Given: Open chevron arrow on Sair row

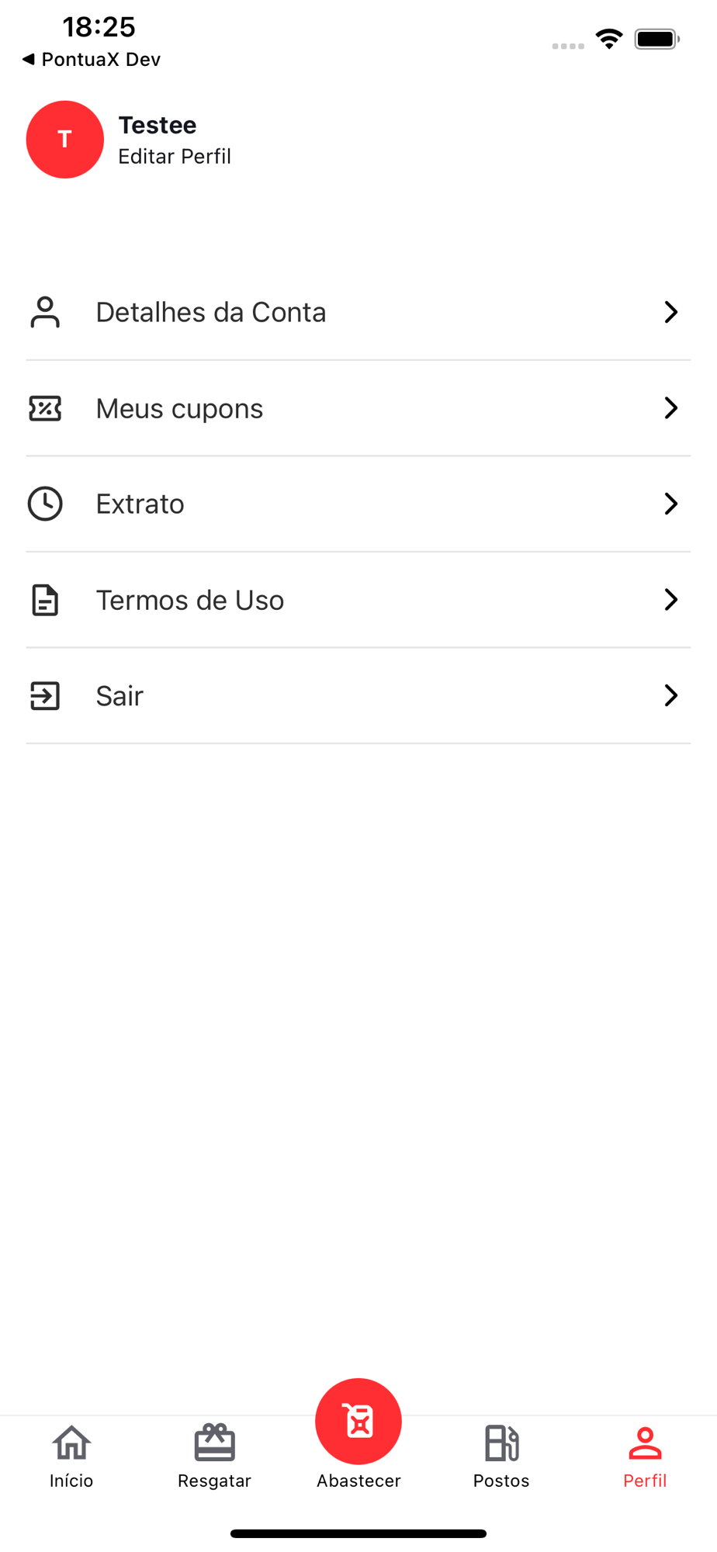Looking at the screenshot, I should click(671, 696).
